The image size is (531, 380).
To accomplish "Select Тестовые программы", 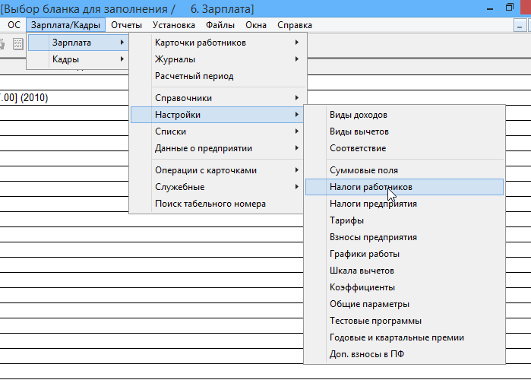I will (404, 321).
